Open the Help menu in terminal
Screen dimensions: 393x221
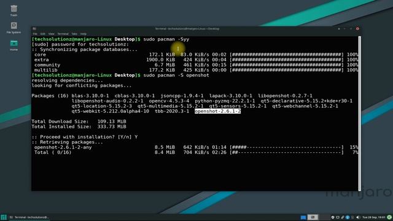point(84,34)
